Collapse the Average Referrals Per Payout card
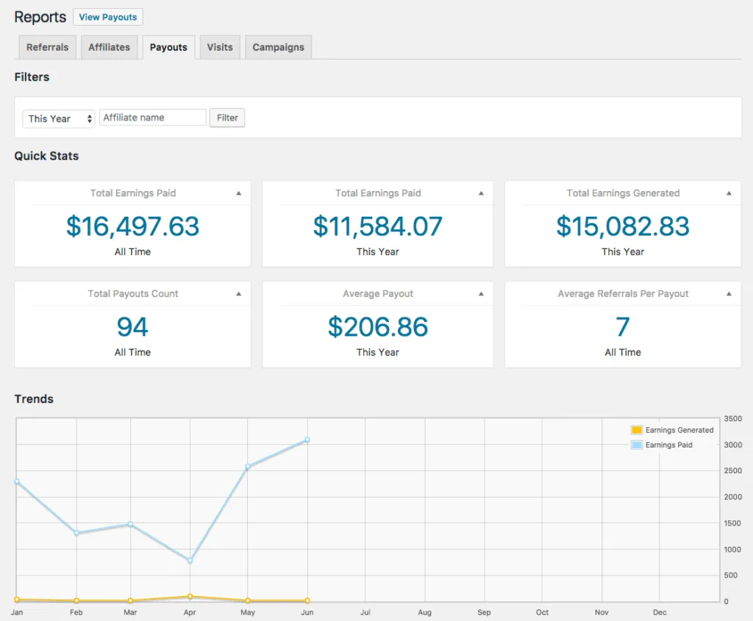The width and height of the screenshot is (753, 621). click(x=729, y=293)
